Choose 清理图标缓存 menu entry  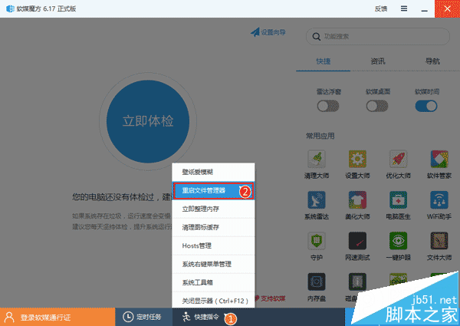pyautogui.click(x=213, y=227)
